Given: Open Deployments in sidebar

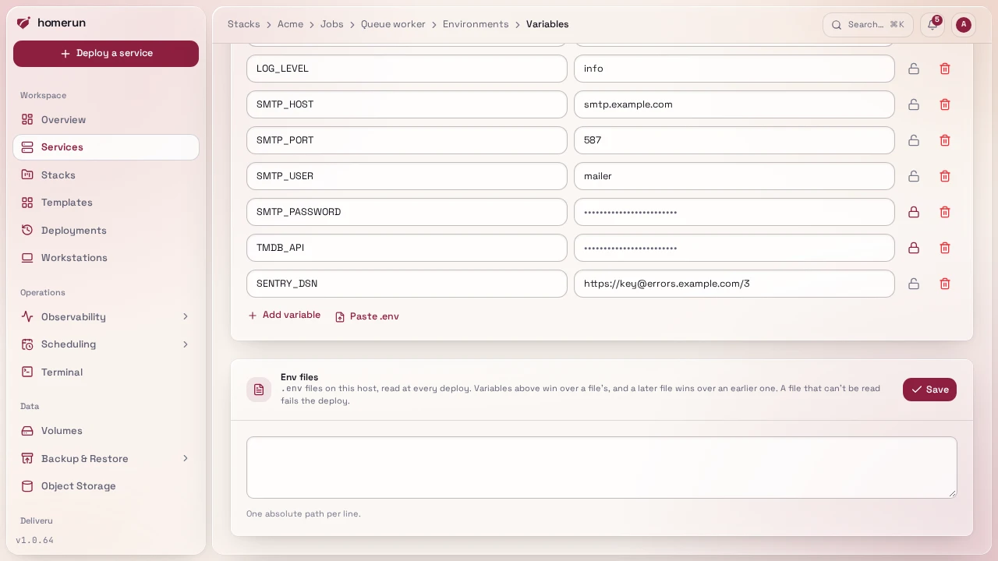Looking at the screenshot, I should (x=106, y=231).
